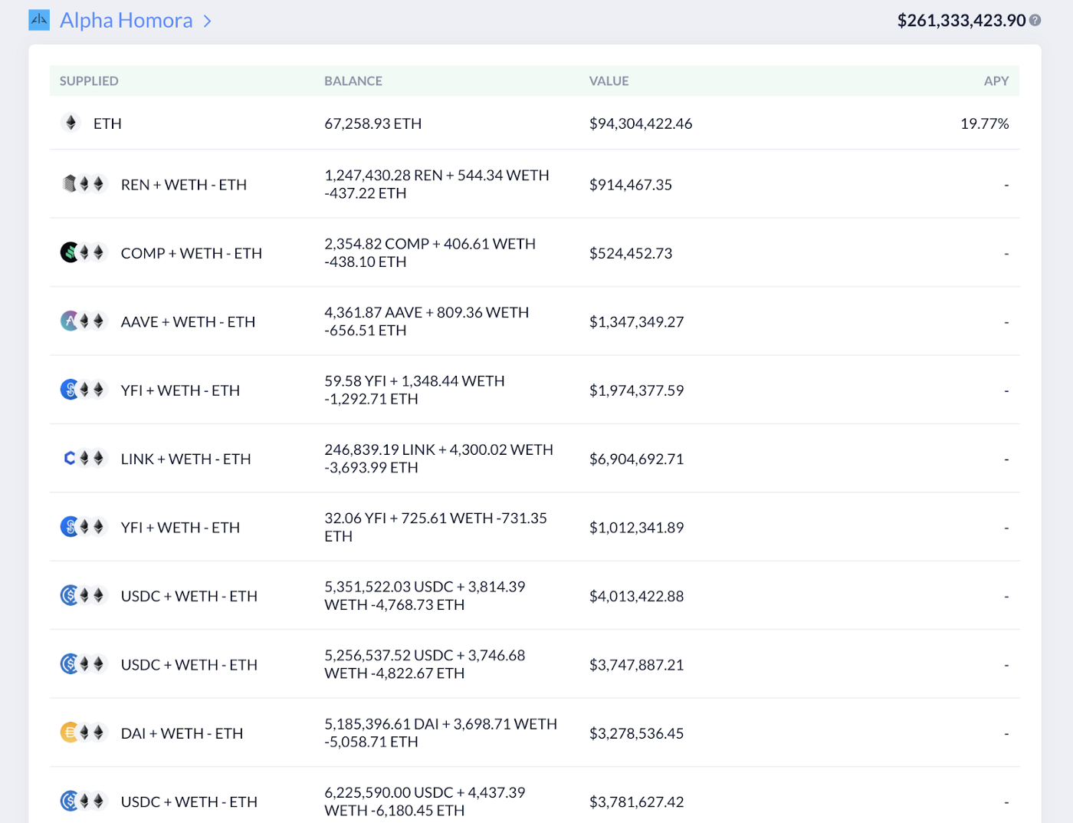This screenshot has width=1073, height=823.
Task: Select the DAI + WETH - ETH label
Action: coord(182,733)
